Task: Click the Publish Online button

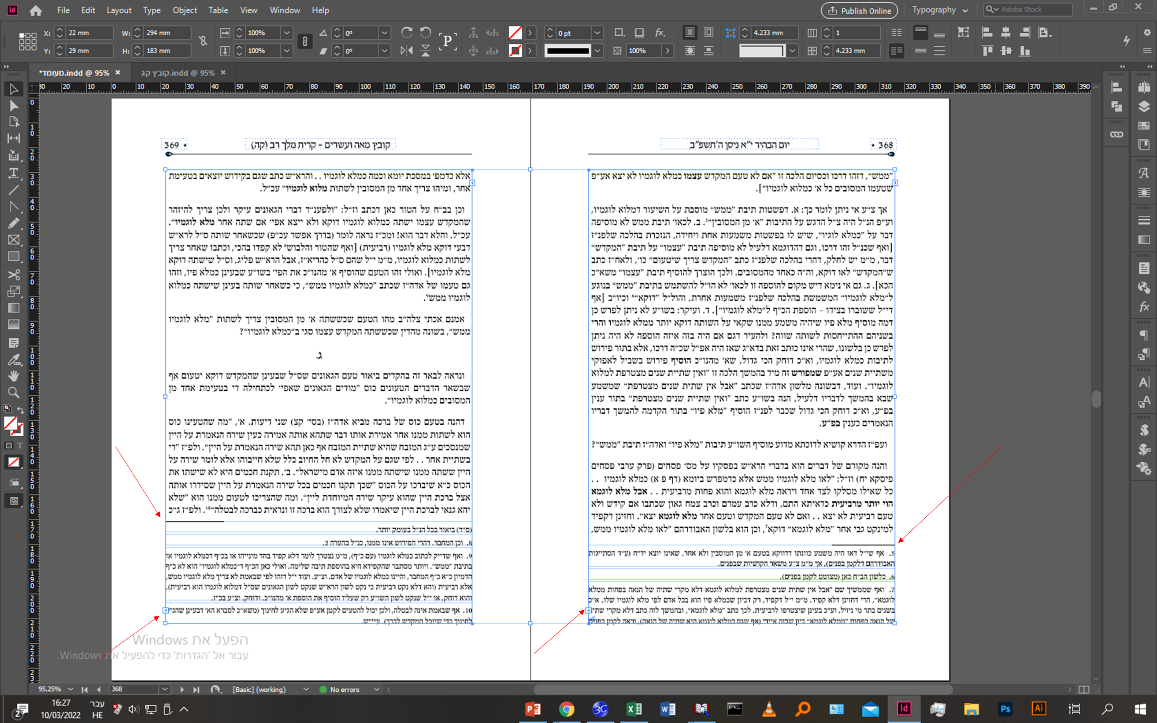Action: pyautogui.click(x=859, y=10)
